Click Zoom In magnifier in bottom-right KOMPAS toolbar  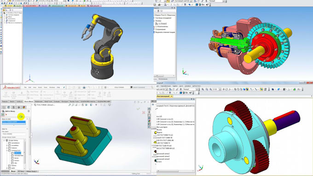[203, 89]
